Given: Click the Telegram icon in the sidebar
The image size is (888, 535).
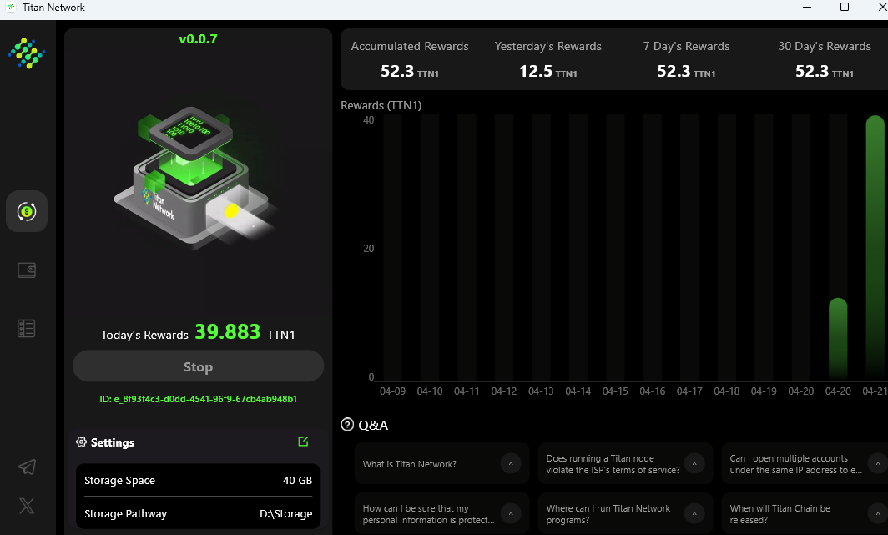Looking at the screenshot, I should click(x=27, y=467).
